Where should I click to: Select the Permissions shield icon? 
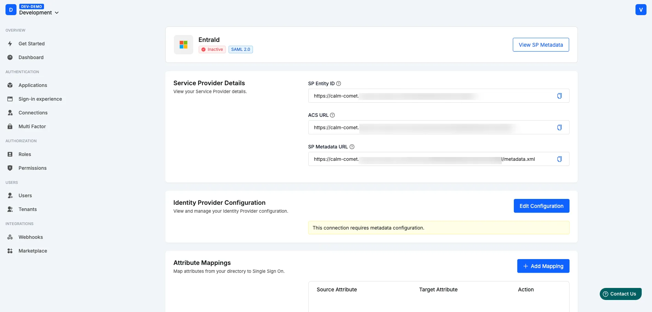pos(10,168)
